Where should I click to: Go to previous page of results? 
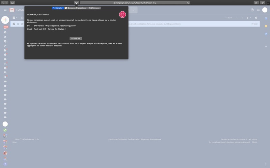coord(237,18)
